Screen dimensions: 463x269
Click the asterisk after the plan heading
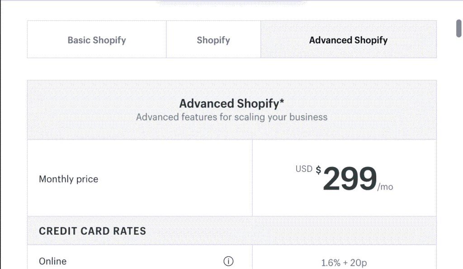282,102
